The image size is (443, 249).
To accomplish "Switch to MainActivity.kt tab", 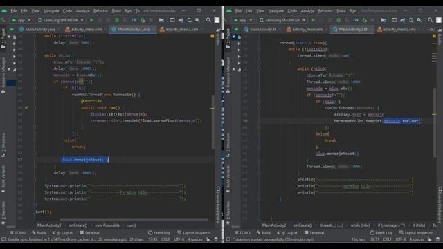I will point(262,29).
